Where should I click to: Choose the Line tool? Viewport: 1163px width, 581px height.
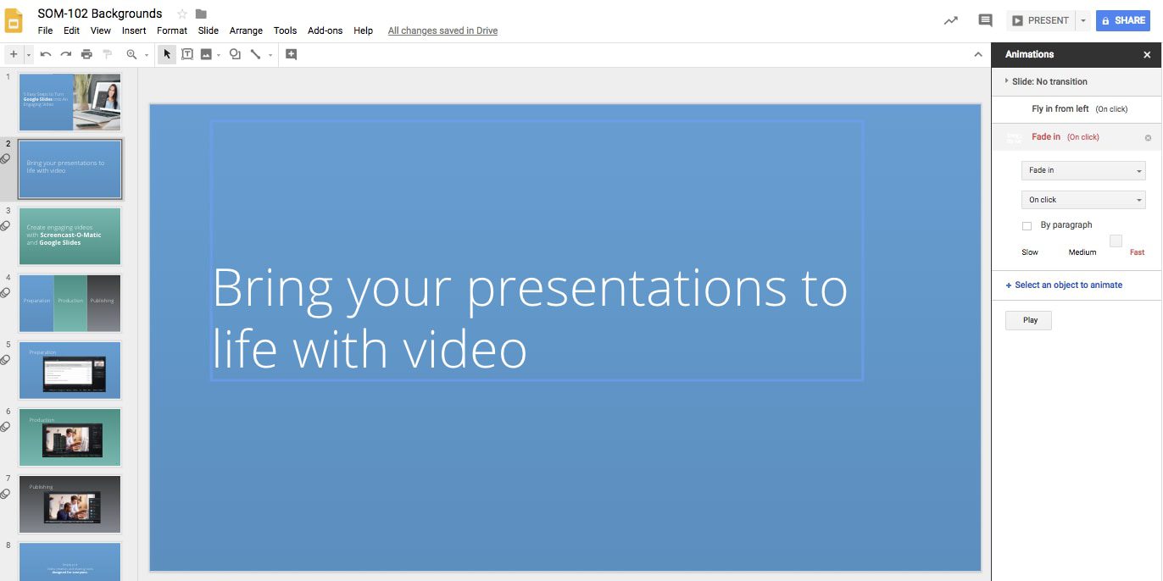click(x=257, y=53)
